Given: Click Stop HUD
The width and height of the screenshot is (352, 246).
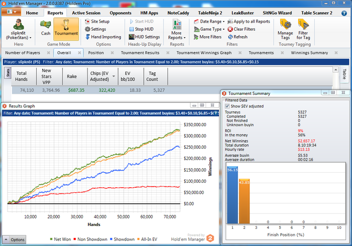Looking at the screenshot, I should [x=141, y=29].
